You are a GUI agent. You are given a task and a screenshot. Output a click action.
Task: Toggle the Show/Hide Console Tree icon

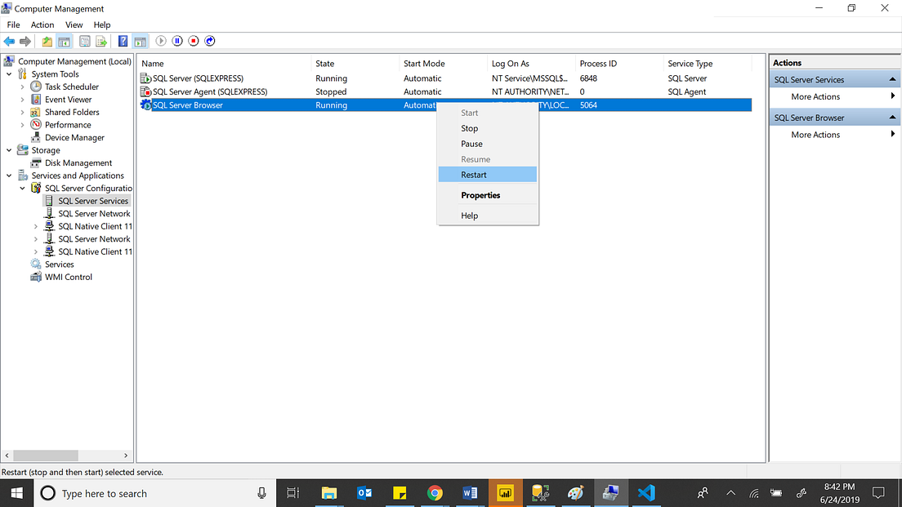pyautogui.click(x=64, y=41)
